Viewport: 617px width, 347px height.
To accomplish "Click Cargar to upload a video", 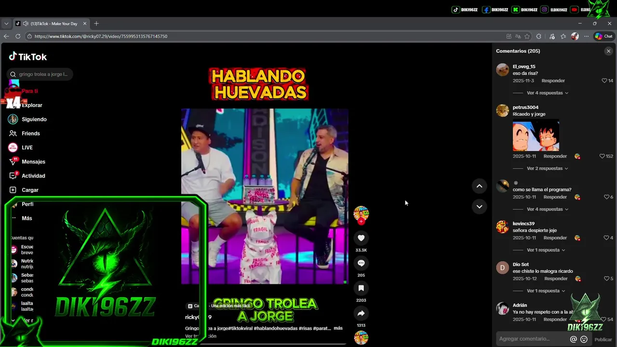I will [23, 190].
